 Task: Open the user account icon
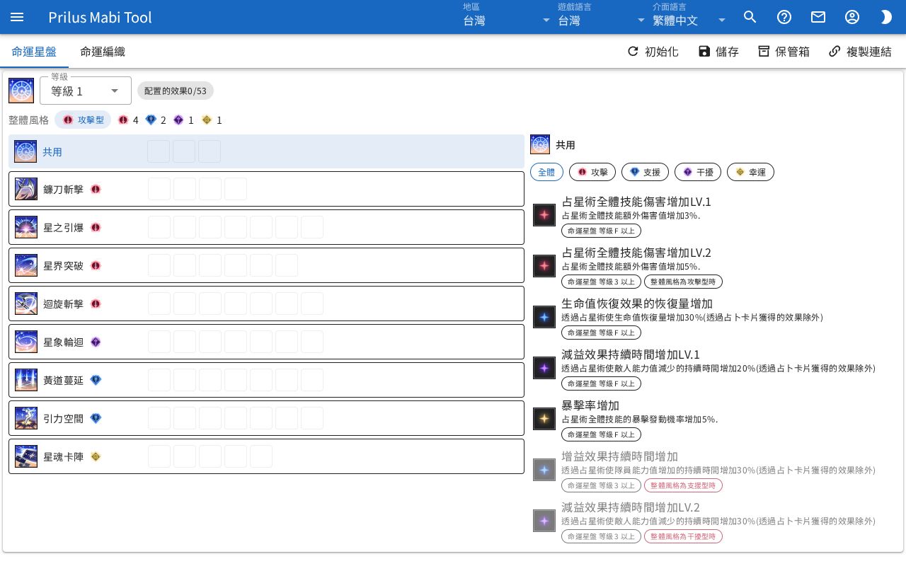tap(852, 17)
